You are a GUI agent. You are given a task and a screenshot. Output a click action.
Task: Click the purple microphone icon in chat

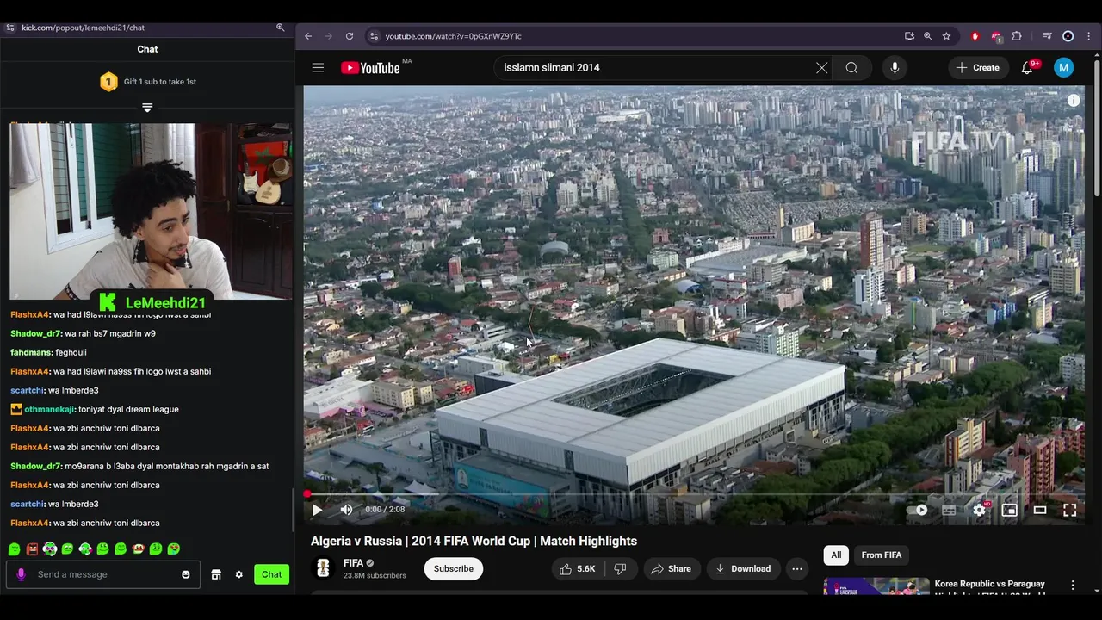tap(21, 574)
